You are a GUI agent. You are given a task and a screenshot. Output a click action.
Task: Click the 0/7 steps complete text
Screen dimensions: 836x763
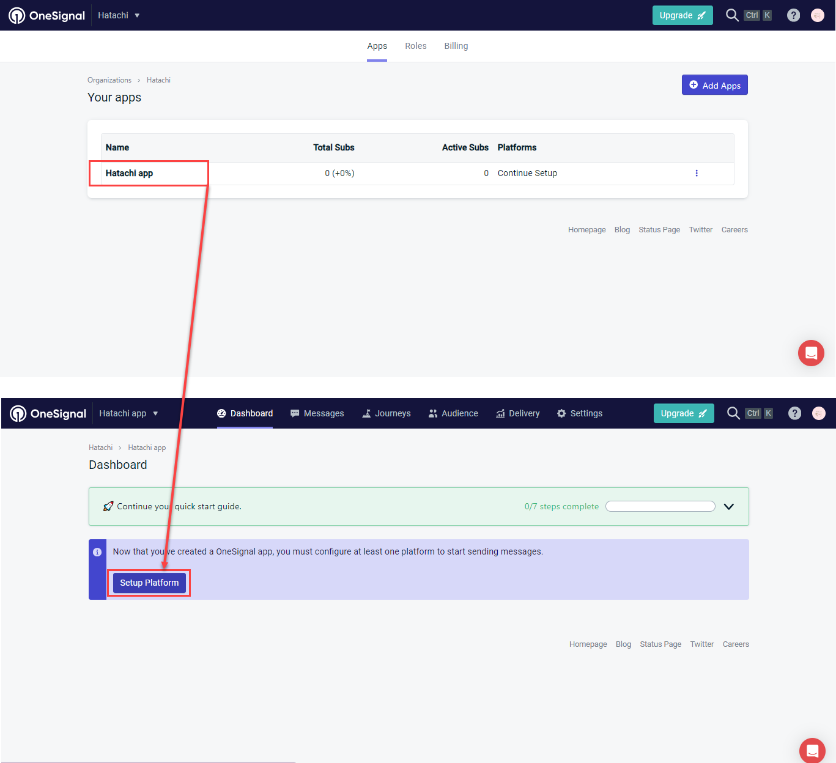click(561, 506)
